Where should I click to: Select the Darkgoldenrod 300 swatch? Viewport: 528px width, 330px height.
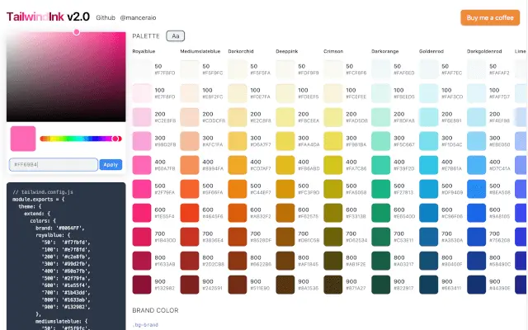click(x=477, y=141)
